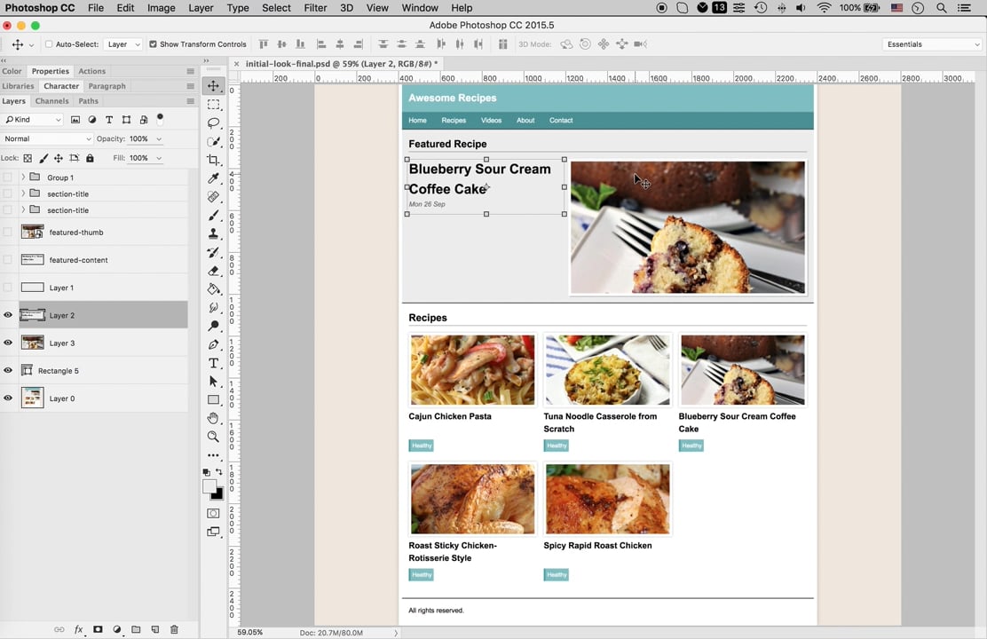Open macOS Spotlight search icon
Screen dimensions: 987x639
[941, 8]
